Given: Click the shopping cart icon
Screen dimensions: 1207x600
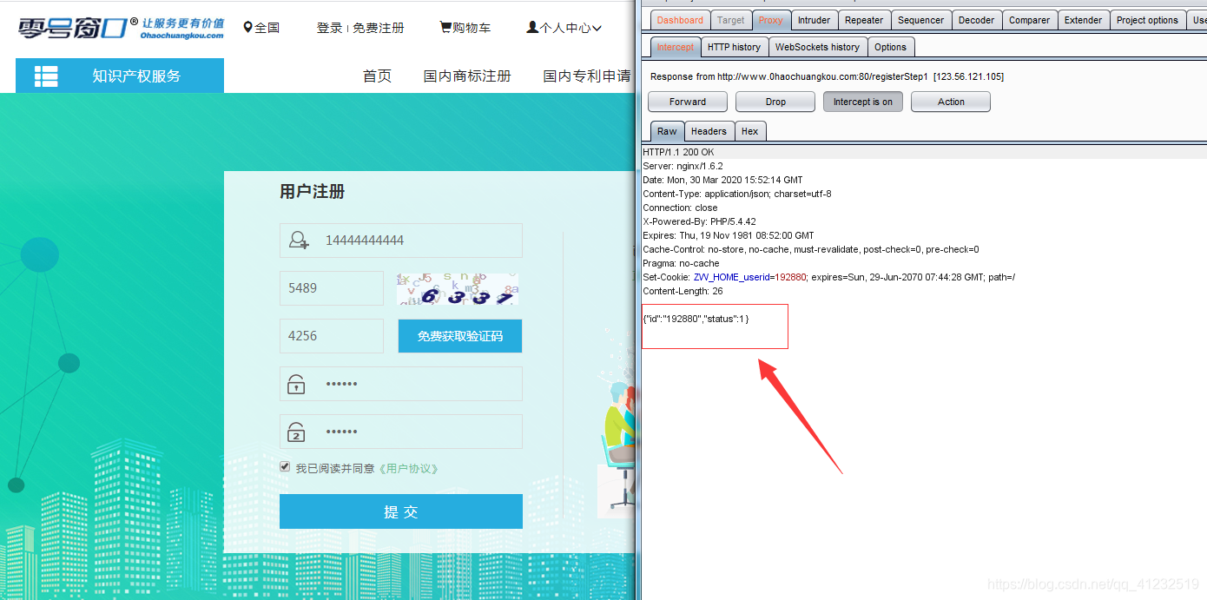Looking at the screenshot, I should click(445, 28).
